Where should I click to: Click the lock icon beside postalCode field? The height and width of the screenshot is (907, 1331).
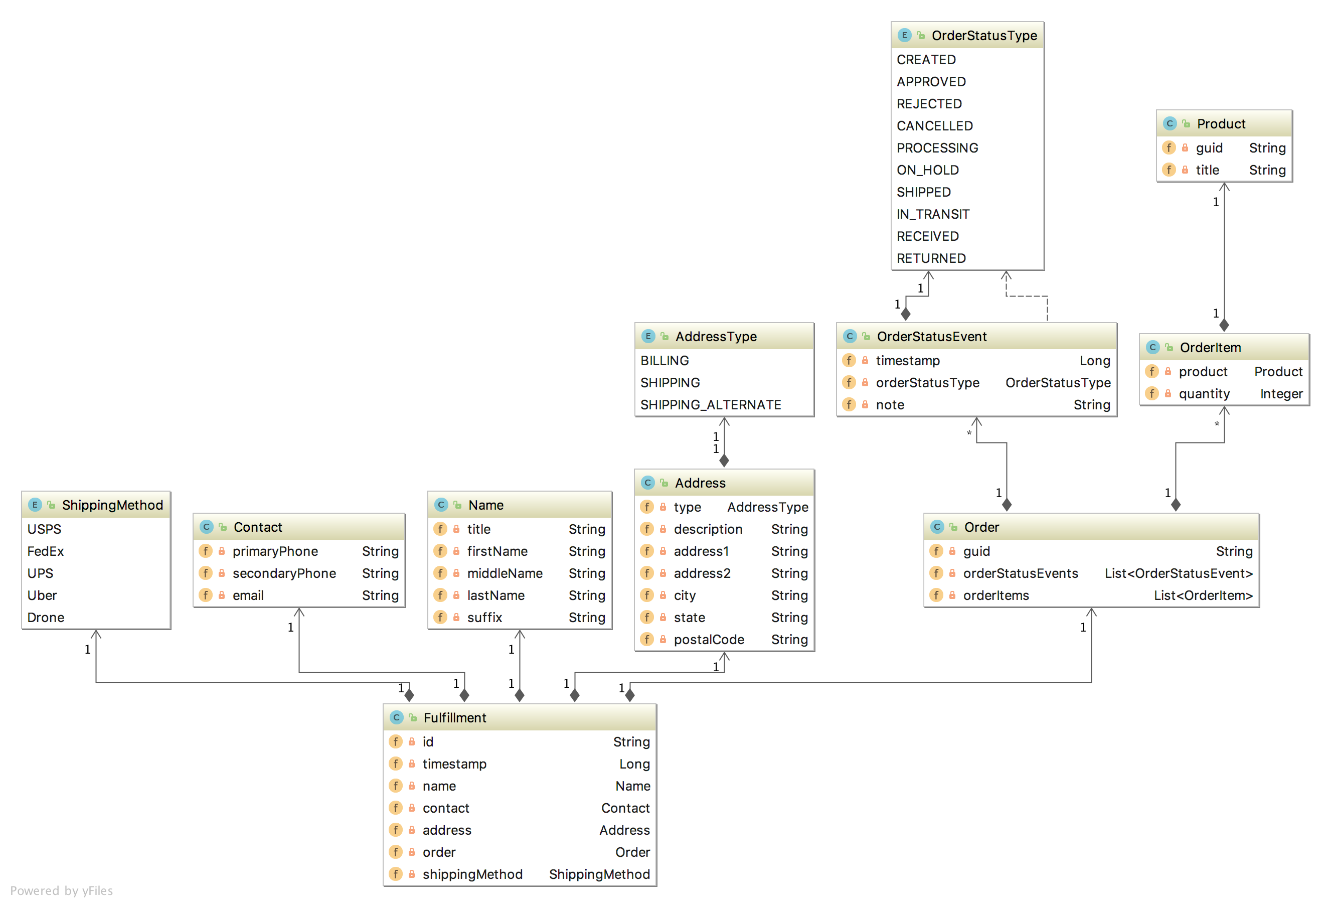tap(662, 640)
